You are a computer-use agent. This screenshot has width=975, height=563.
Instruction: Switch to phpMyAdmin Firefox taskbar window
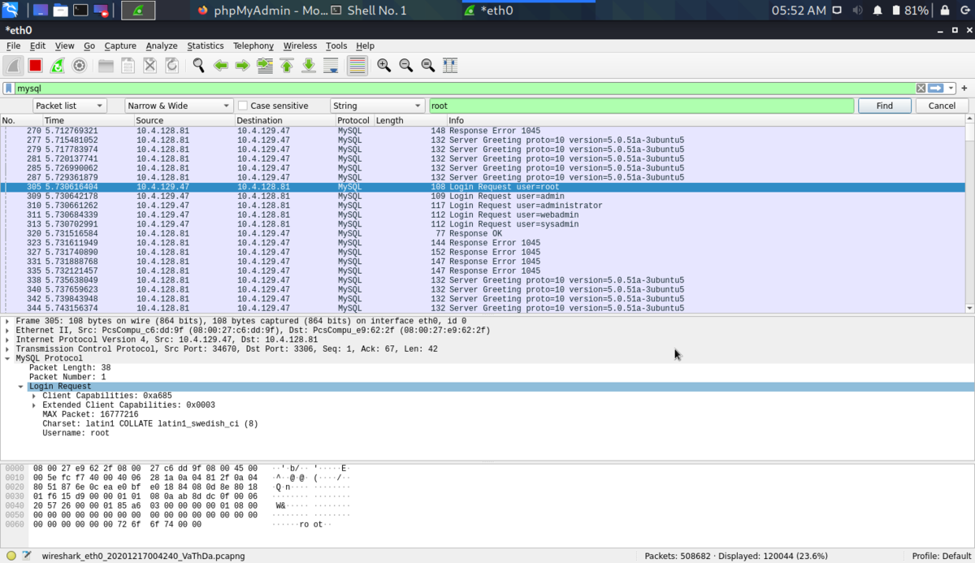coord(262,11)
